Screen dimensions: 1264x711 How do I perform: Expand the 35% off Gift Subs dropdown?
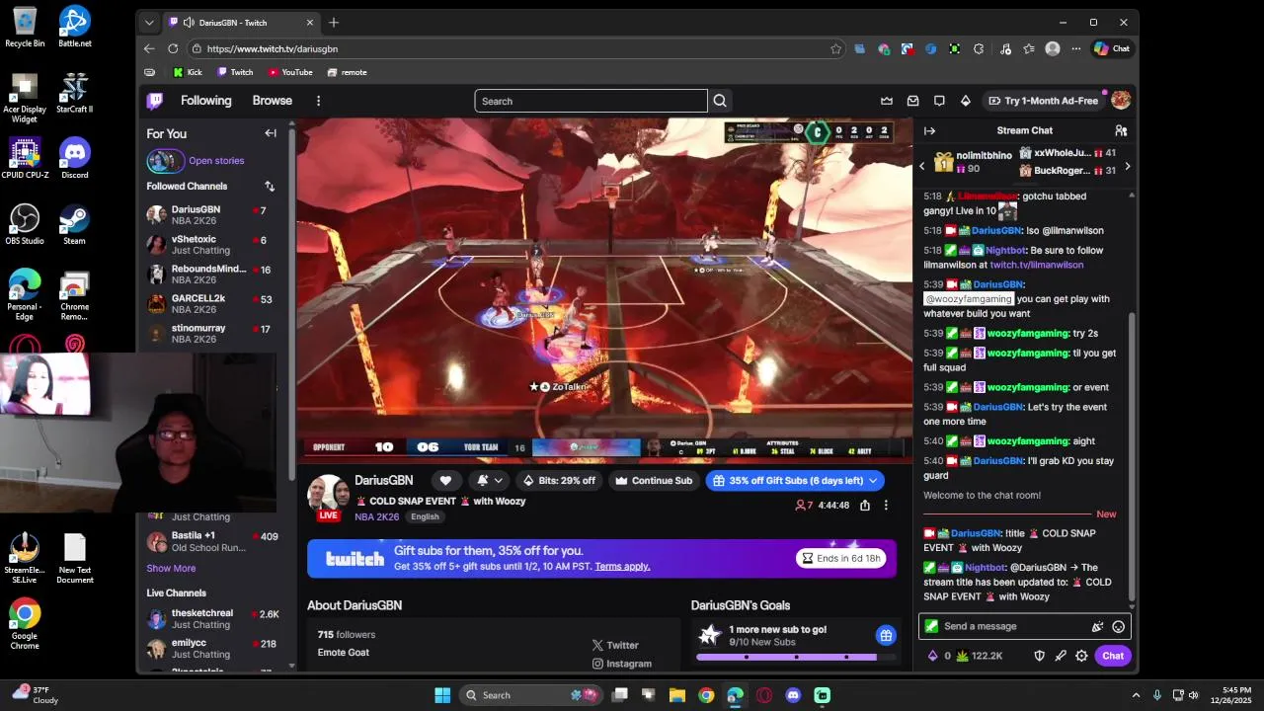[x=872, y=480]
